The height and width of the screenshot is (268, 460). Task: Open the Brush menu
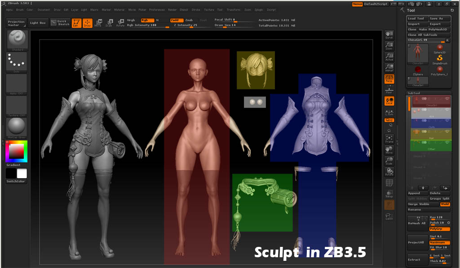(20, 10)
